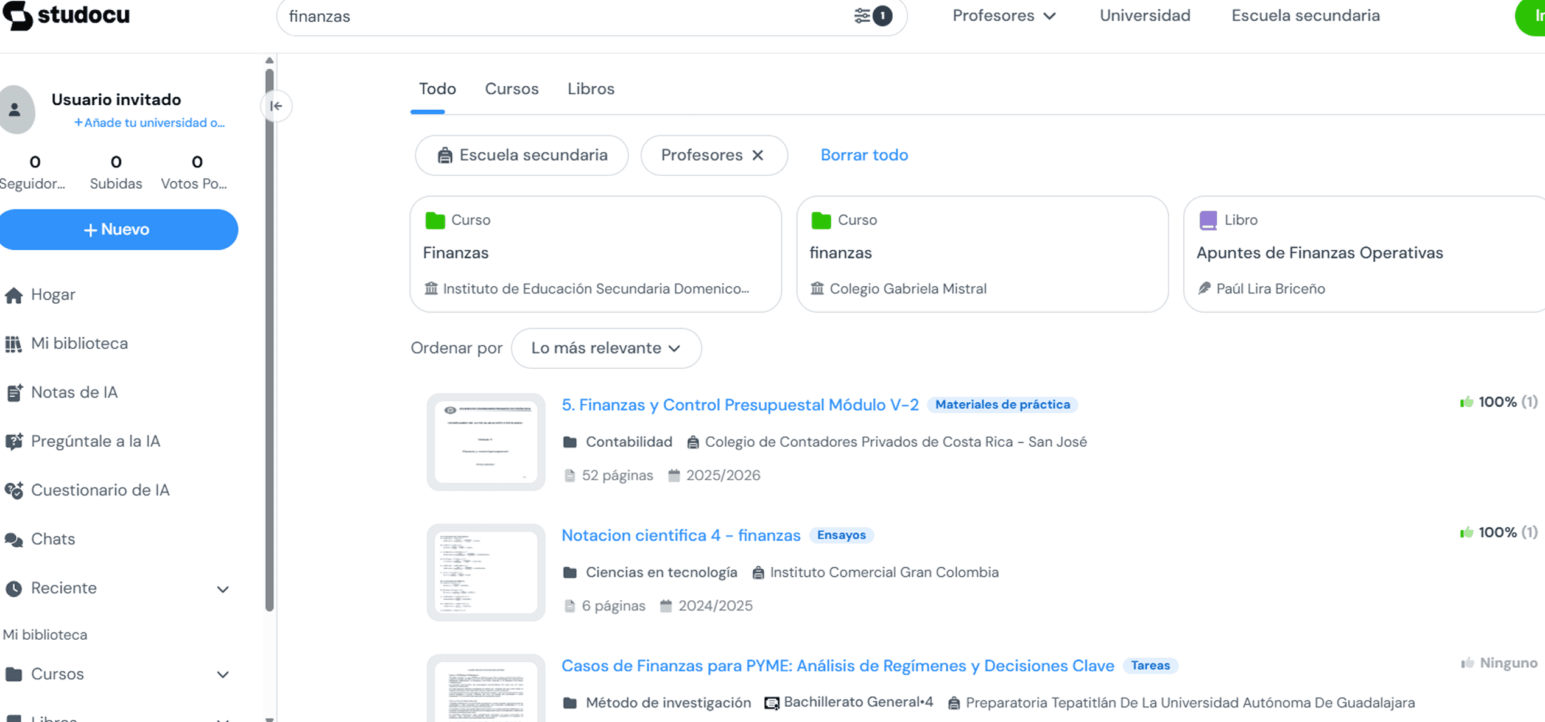Click the guest user avatar icon
The width and height of the screenshot is (1545, 722).
pyautogui.click(x=16, y=110)
